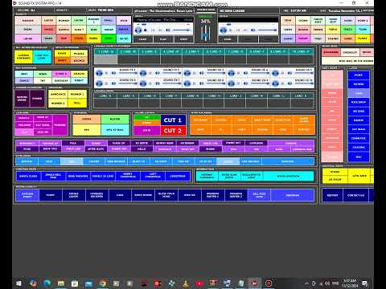Mute SOUND FX 4 with its speaker icon
This screenshot has height=289, width=386.
coord(245,73)
